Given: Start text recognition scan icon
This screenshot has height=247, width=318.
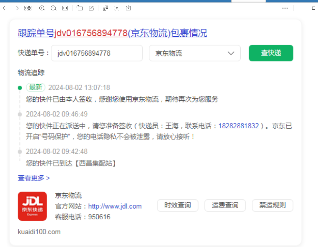Looking at the screenshot, I should tap(117, 8).
